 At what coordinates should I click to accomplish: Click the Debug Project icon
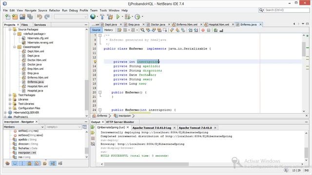(x=127, y=17)
